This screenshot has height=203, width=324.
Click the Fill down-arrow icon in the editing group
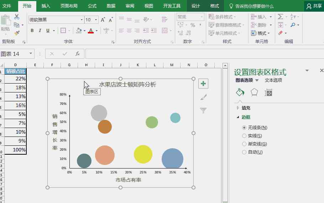click(281, 25)
